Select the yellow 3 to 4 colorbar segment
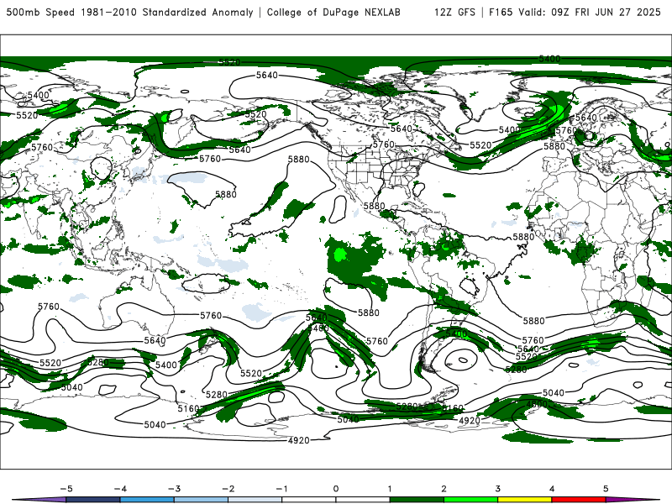The image size is (672, 504). point(525,500)
